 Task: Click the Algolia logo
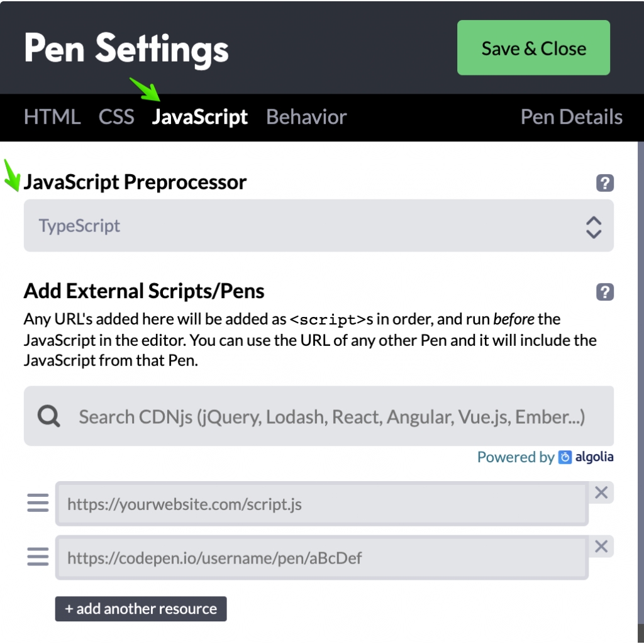[586, 457]
